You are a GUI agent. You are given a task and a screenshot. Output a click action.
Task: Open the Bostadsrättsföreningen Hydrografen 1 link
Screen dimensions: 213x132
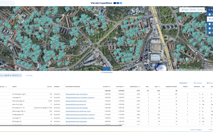point(77,94)
